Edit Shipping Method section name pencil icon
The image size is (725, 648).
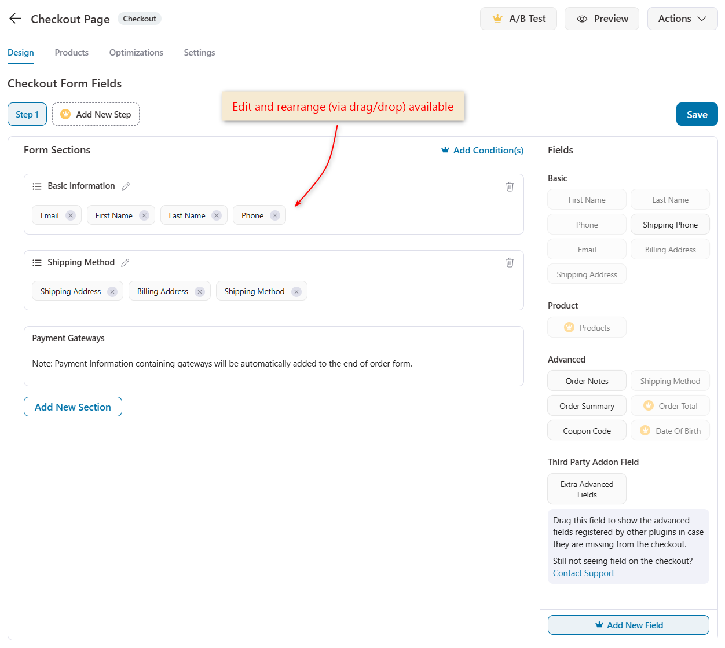(x=125, y=262)
